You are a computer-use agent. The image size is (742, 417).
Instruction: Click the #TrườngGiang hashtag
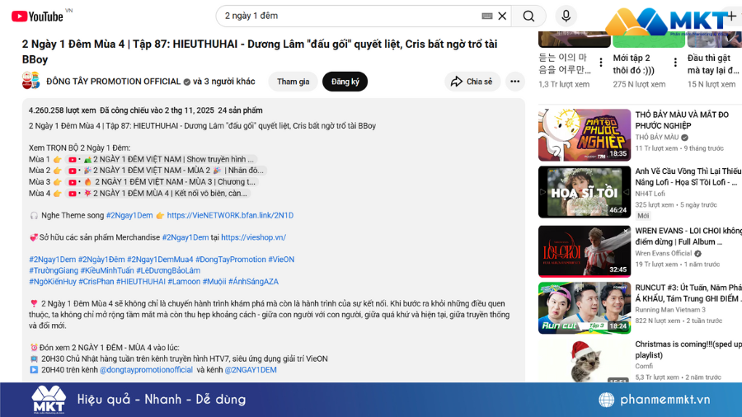pos(54,270)
